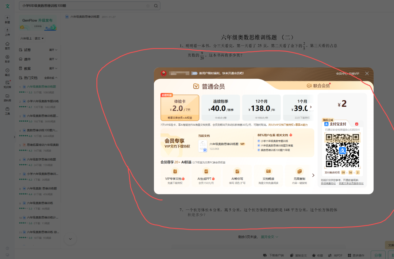Click the 分享 share button
This screenshot has width=394, height=259.
pos(378,255)
